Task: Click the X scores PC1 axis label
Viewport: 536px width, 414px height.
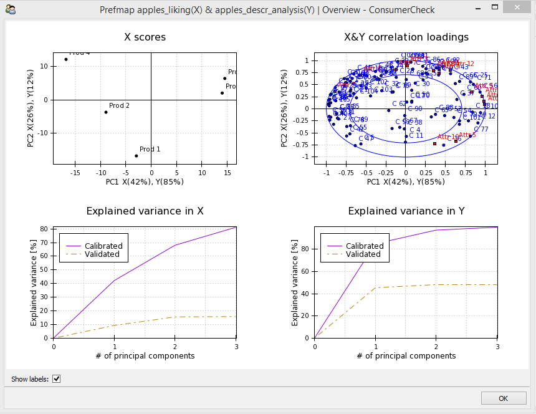Action: [145, 182]
